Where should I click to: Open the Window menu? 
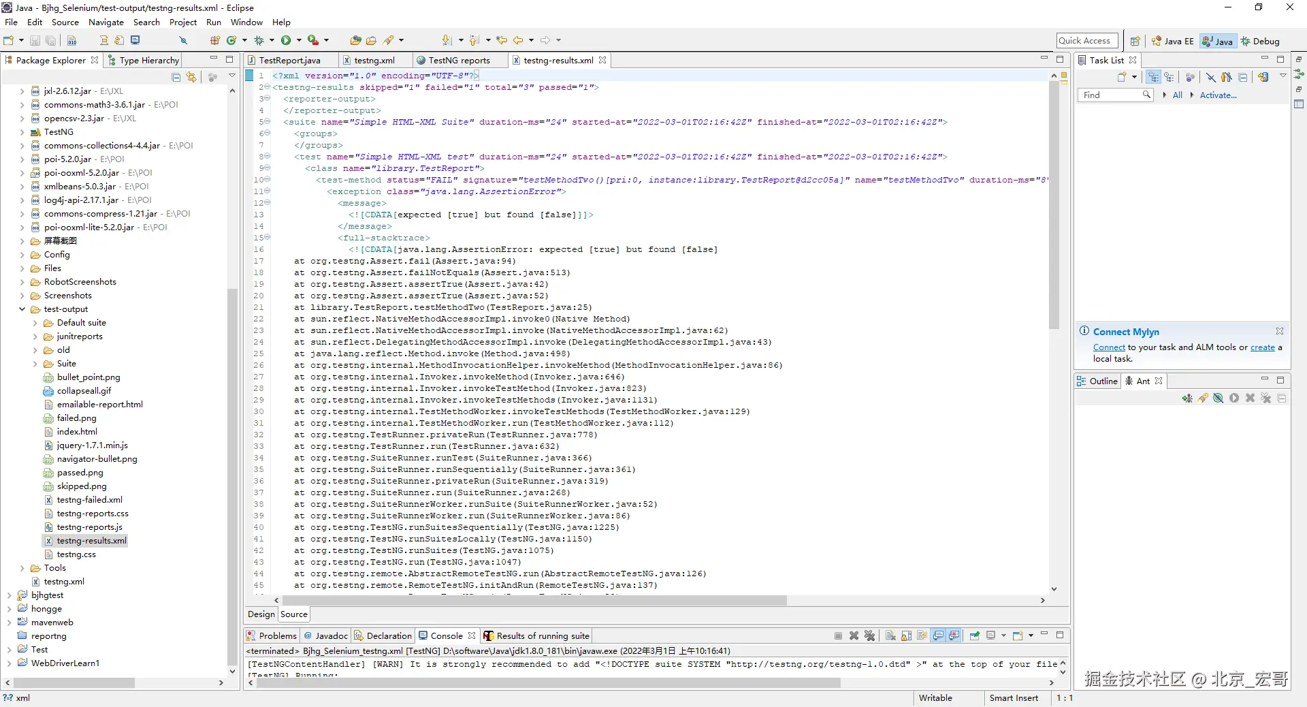(x=246, y=22)
